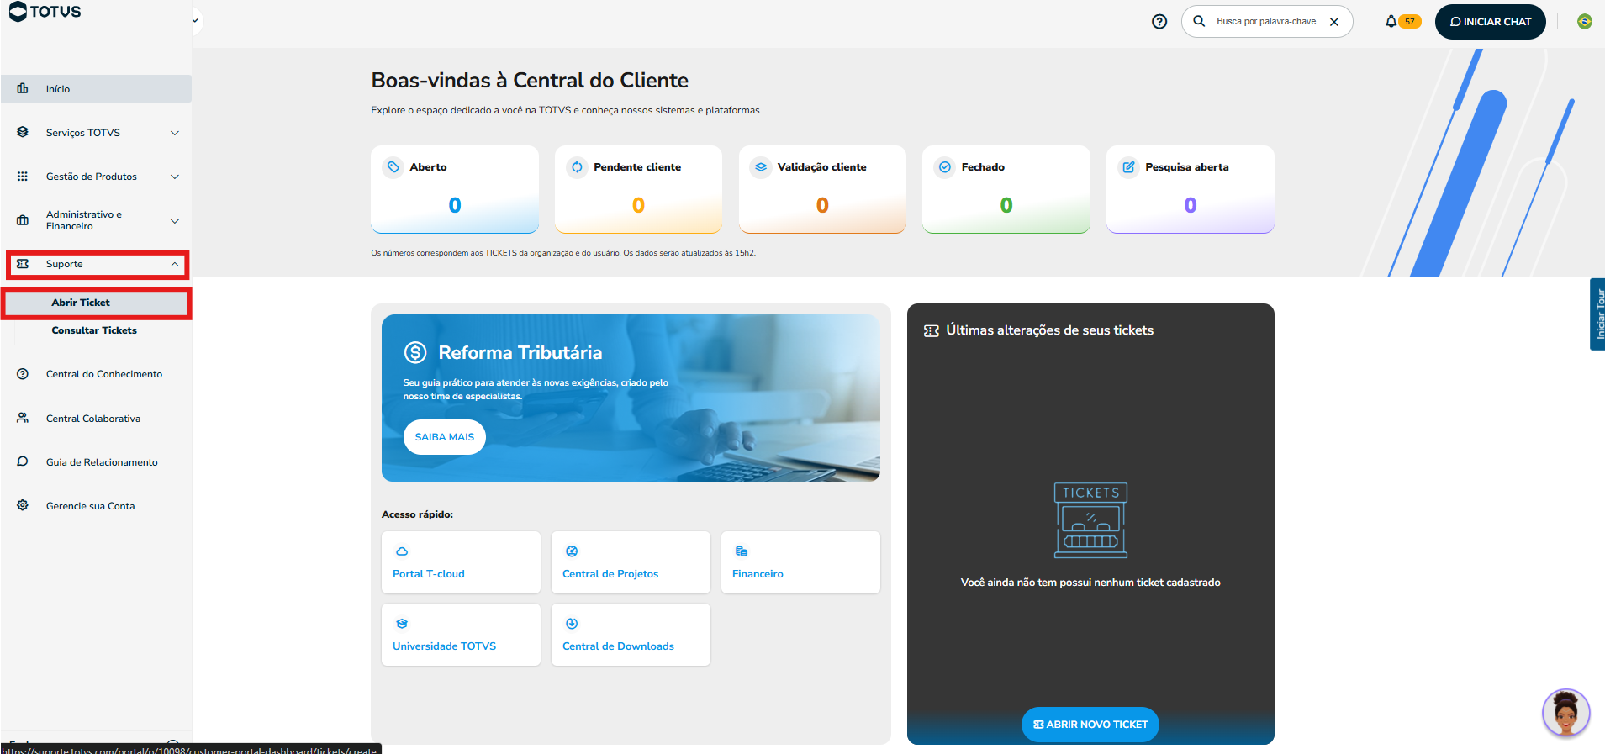Click the Administrativo e Financeiro briefcase icon
Image resolution: width=1605 pixels, height=754 pixels.
23,220
